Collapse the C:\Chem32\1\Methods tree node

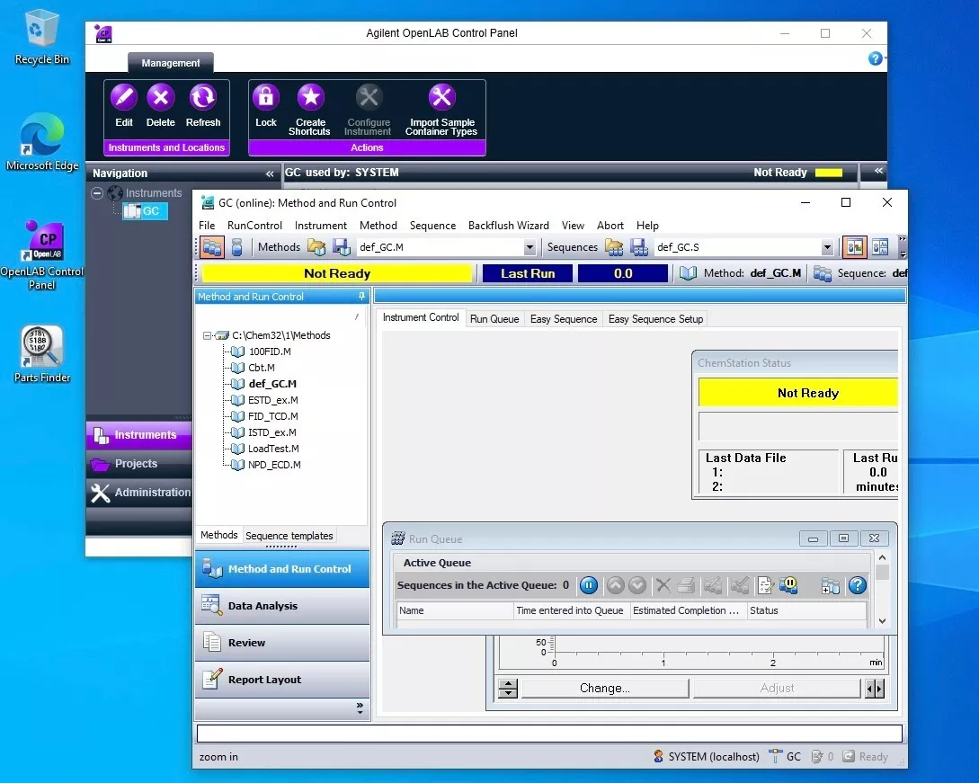[x=207, y=335]
